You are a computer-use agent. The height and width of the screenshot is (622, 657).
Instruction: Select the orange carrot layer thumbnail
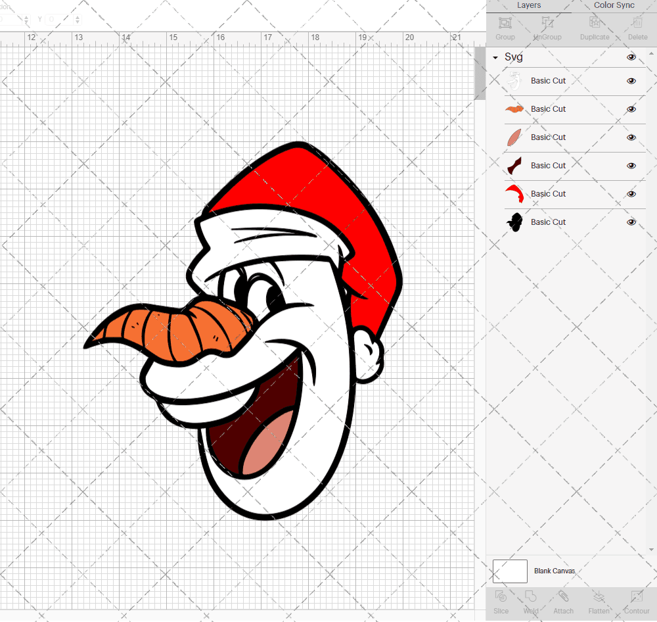514,109
